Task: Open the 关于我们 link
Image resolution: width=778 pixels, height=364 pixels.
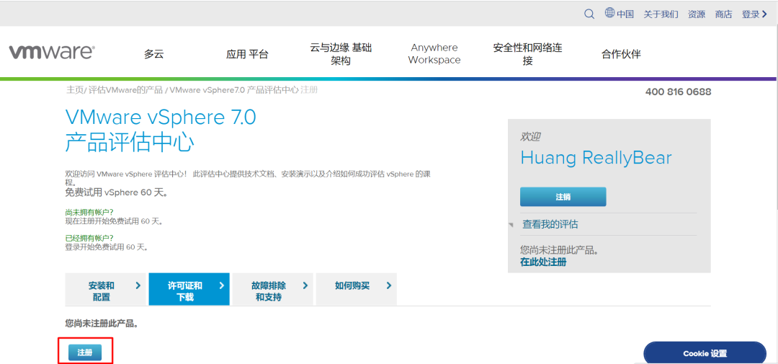Action: [661, 14]
